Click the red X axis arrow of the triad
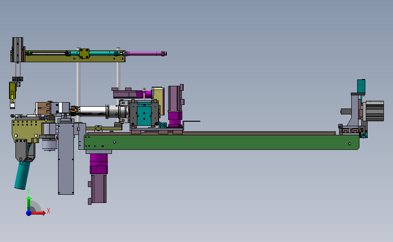This screenshot has width=393, height=242. pyautogui.click(x=38, y=213)
